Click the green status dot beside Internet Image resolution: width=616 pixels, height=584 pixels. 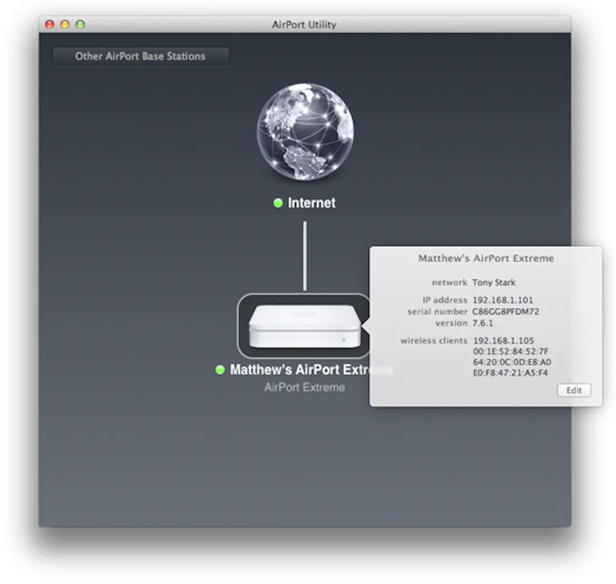click(x=278, y=203)
